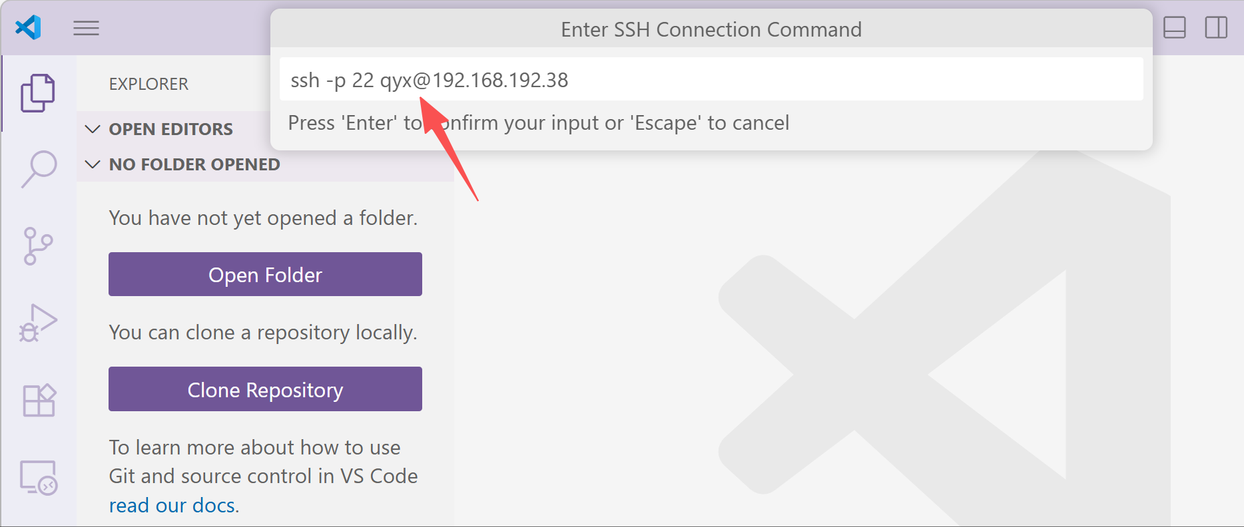
Task: Follow the 'read our docs' link
Action: click(172, 506)
